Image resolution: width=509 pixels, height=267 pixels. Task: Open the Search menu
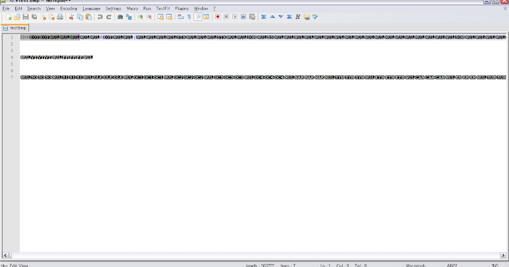(x=34, y=8)
